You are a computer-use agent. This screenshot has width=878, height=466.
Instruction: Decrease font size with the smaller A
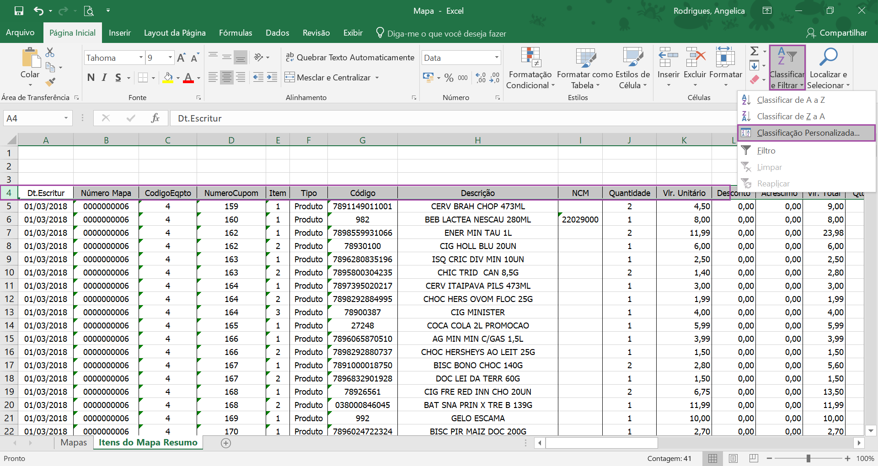(x=195, y=58)
